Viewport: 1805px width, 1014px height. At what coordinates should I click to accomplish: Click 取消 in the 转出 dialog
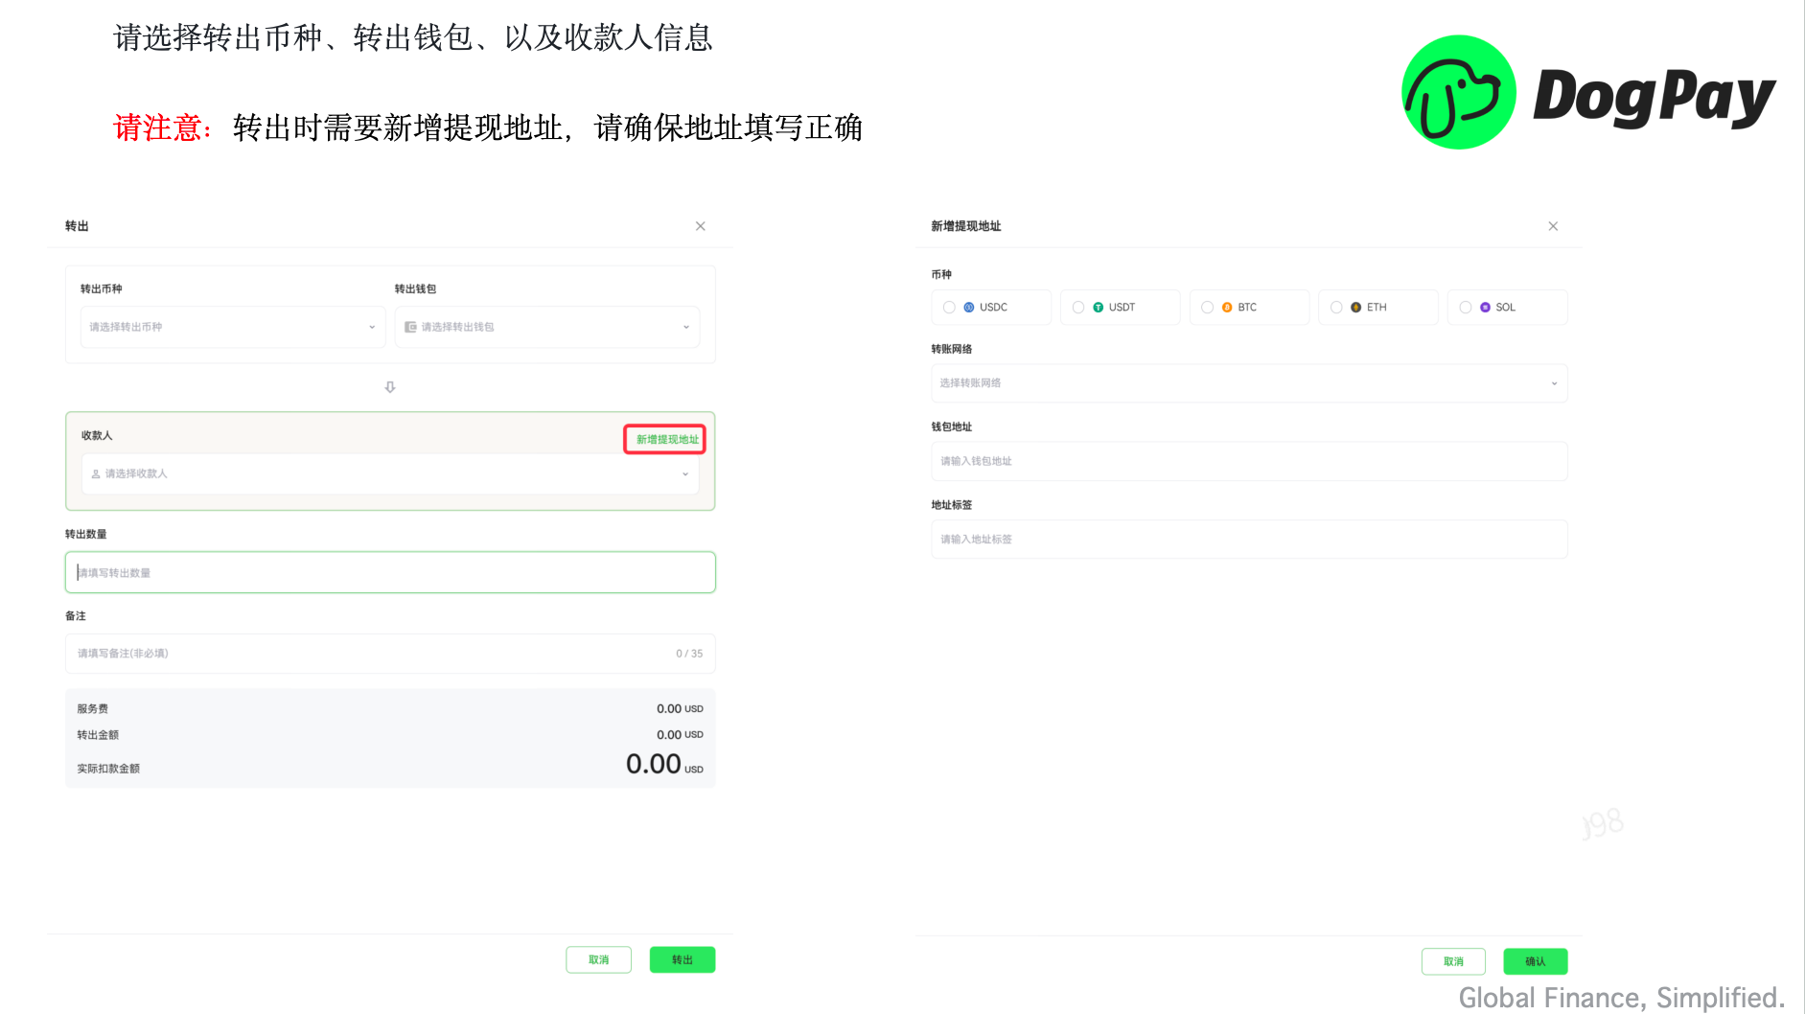[599, 959]
